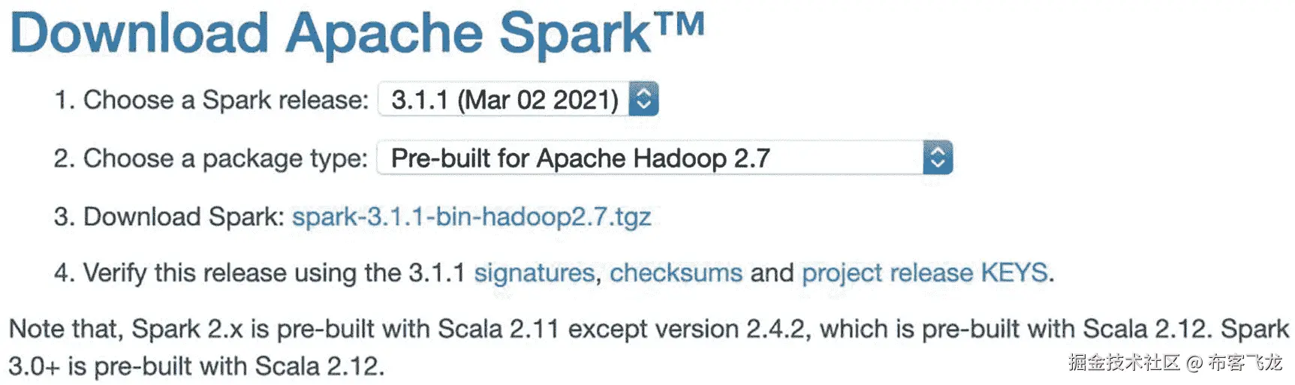
Task: Click the "Choose a Spark release:" label
Action: coord(225,100)
